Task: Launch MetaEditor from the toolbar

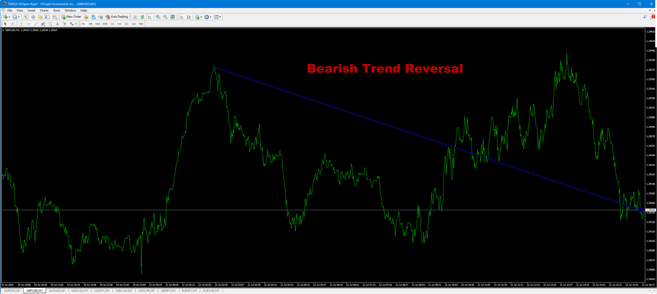Action: 86,17
